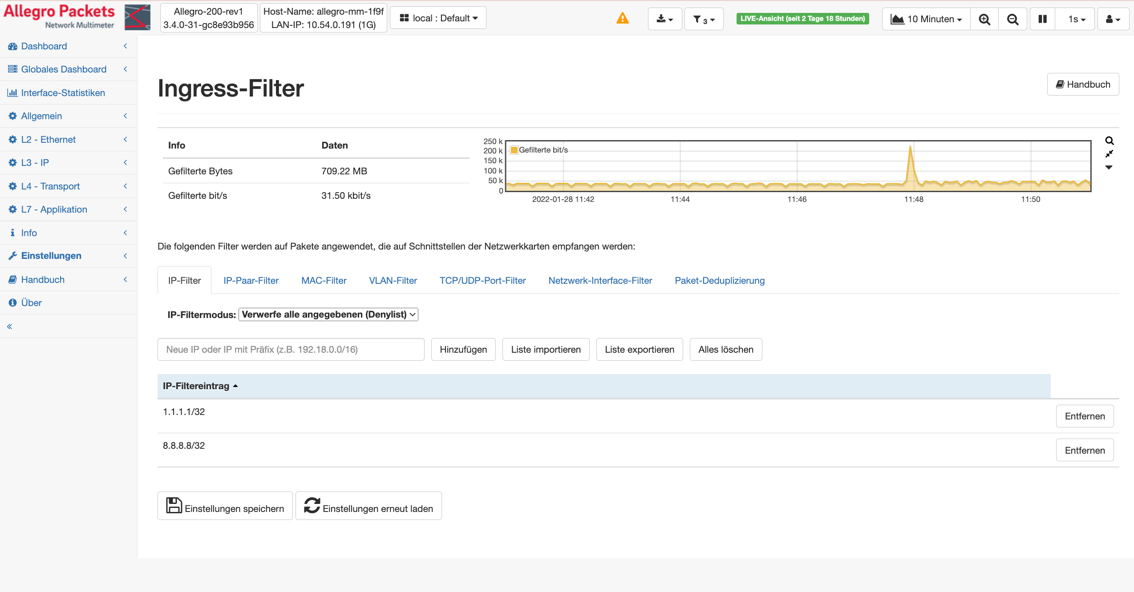1134x592 pixels.
Task: Open the IP-Filtermodus Denylist dropdown
Action: click(328, 314)
